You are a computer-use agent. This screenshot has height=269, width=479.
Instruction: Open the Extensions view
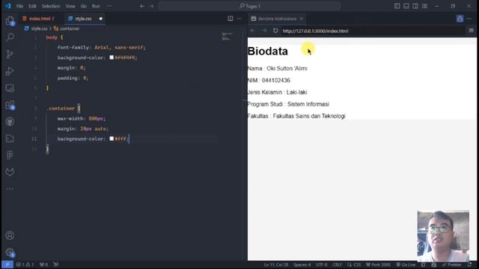click(x=10, y=105)
